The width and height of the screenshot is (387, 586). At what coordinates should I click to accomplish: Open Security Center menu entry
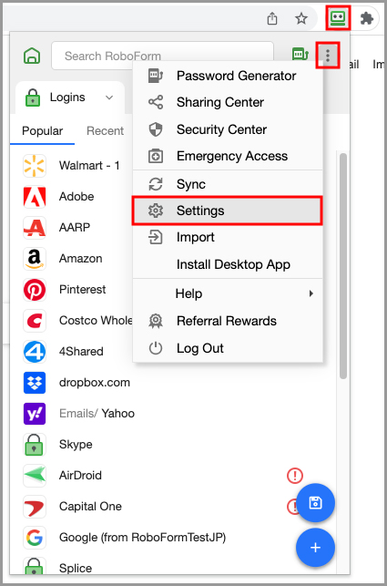tap(228, 129)
